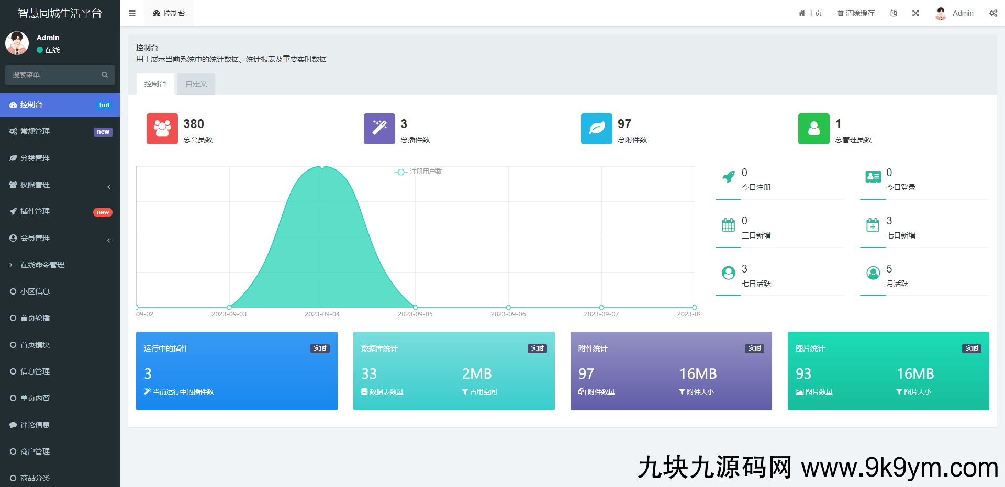Click the fullscreen expand icon in header
The image size is (1005, 487).
click(915, 13)
